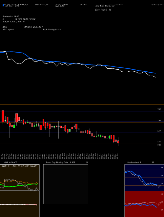Click the 'SI 14/3: 32.75 / 37.82' reading
The width and height of the screenshot is (164, 217).
25,19
